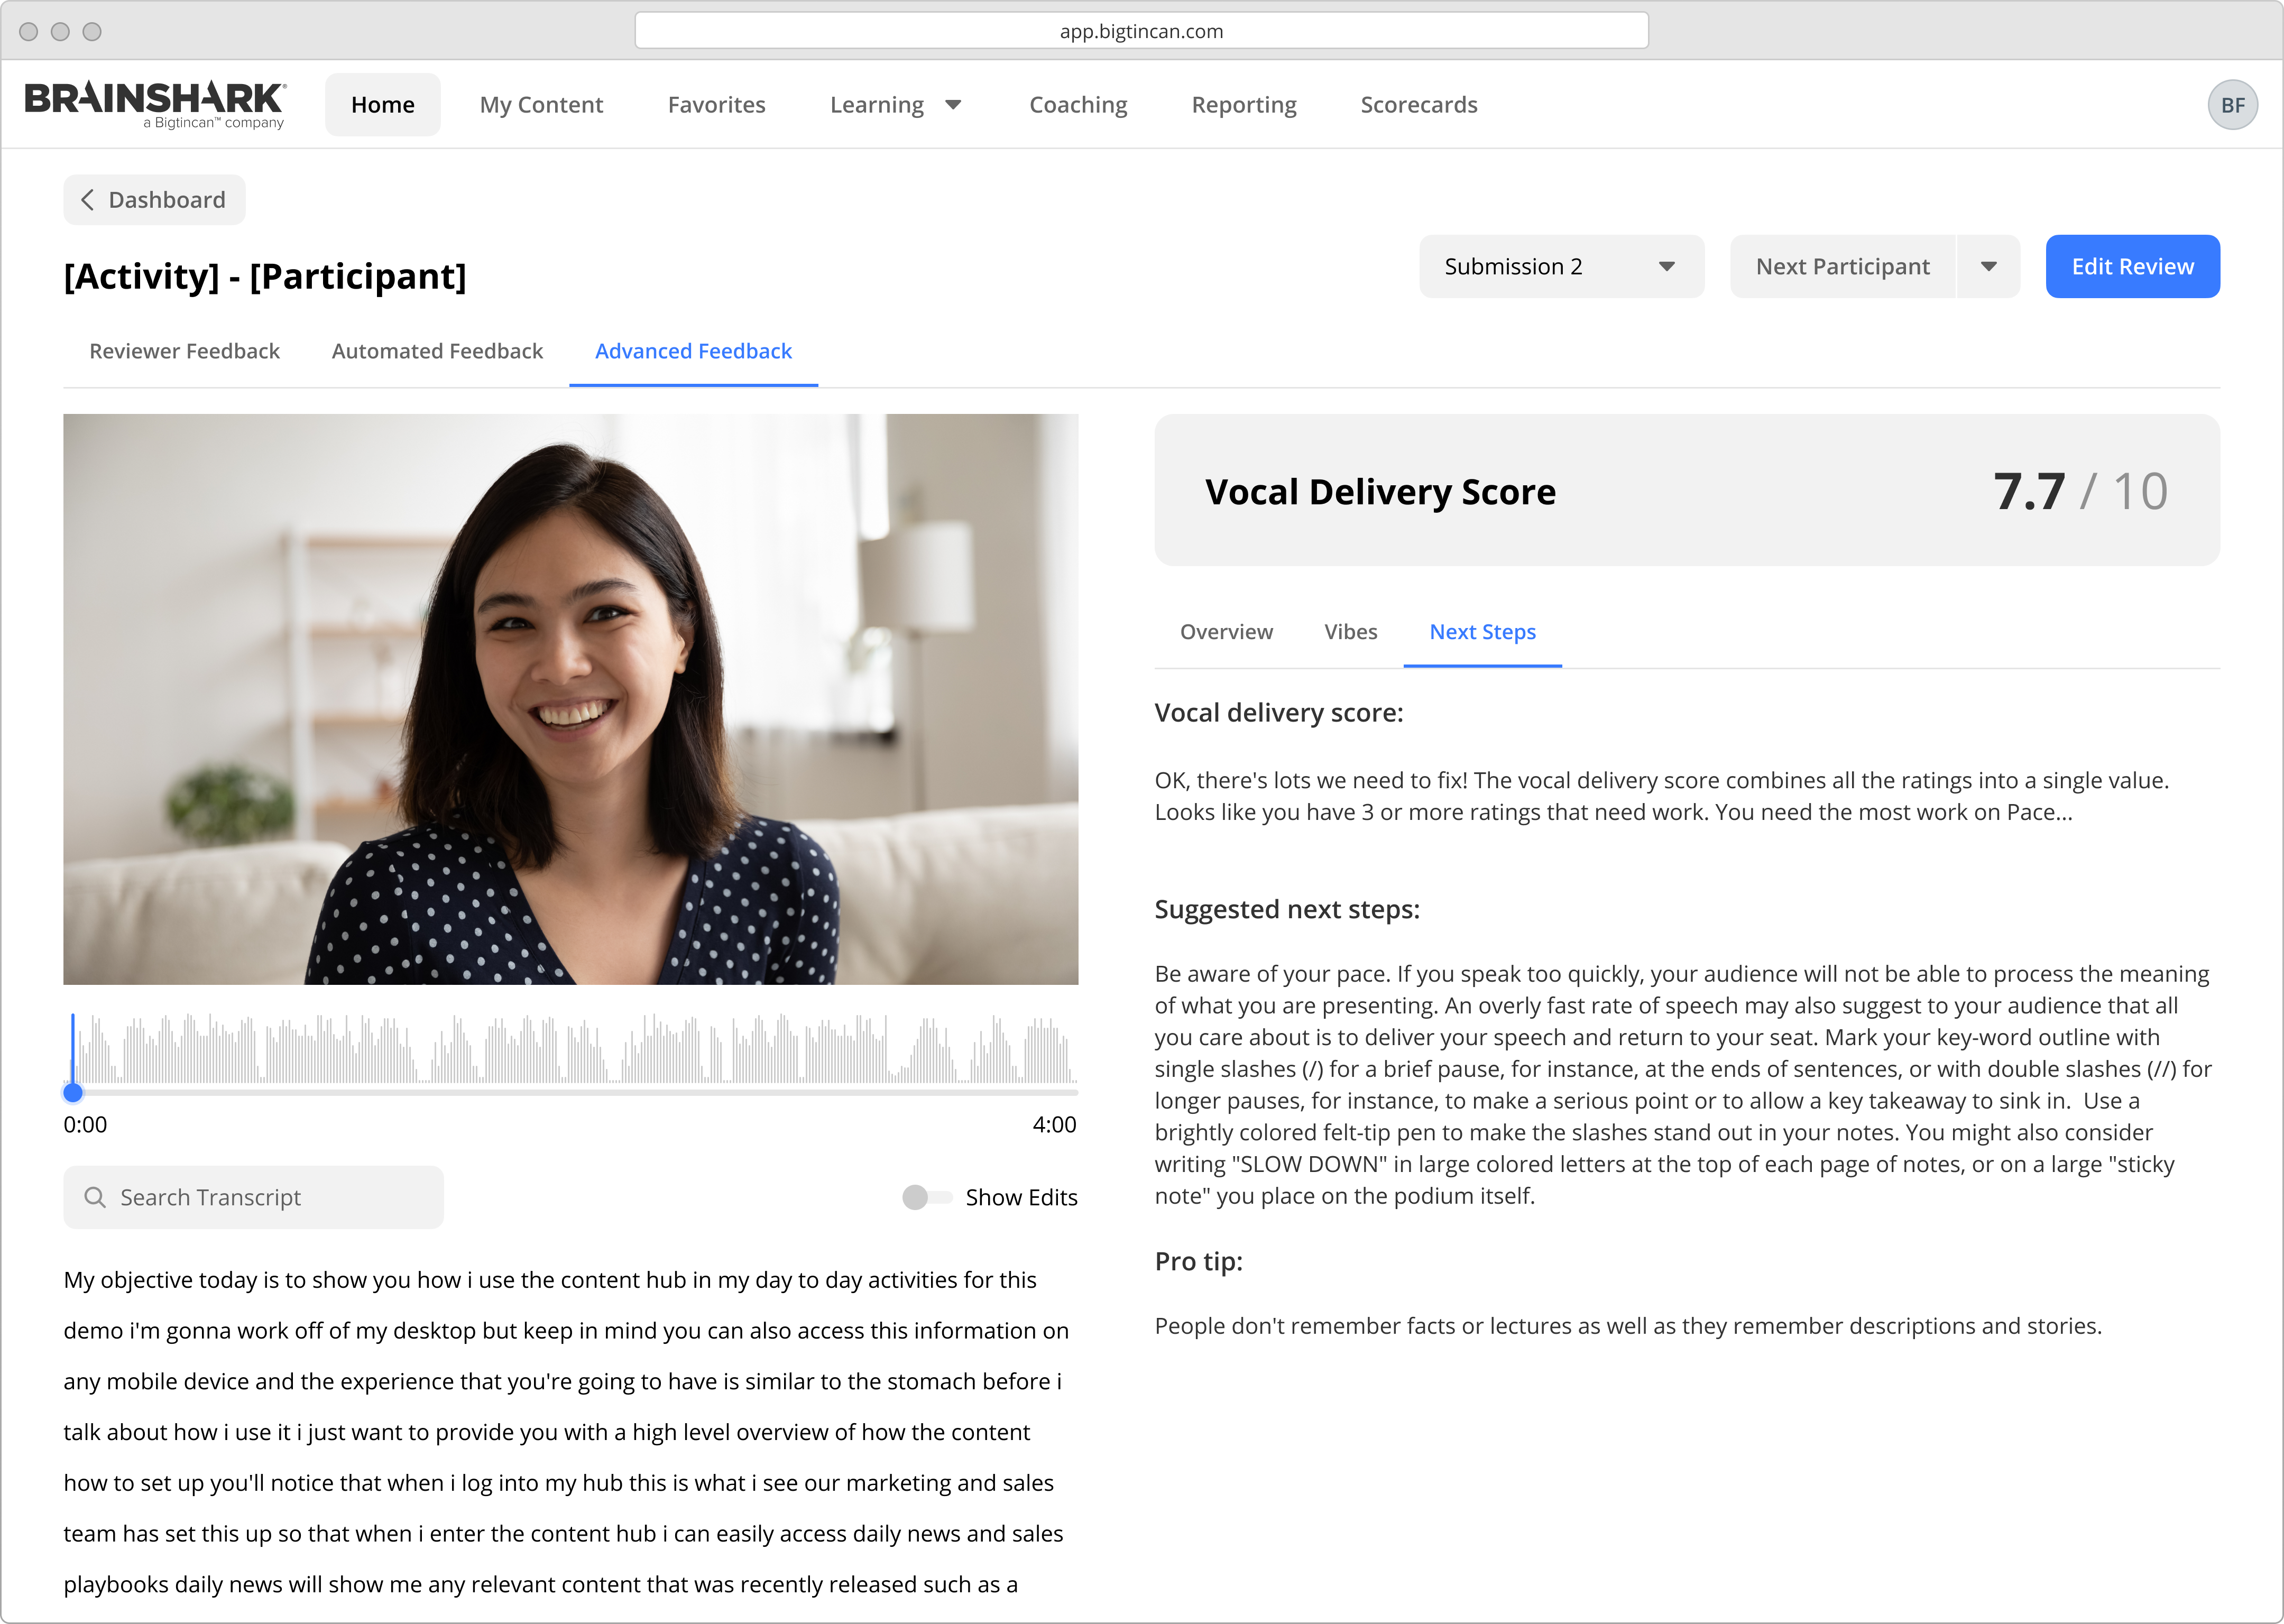Screen dimensions: 2284x1624
Task: Click the back chevron beside Dashboard
Action: pos(88,200)
